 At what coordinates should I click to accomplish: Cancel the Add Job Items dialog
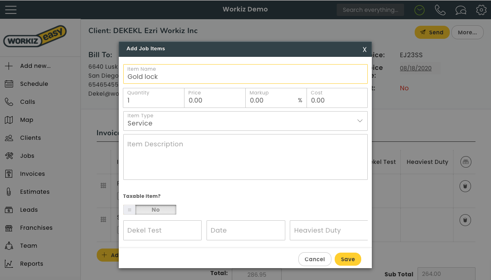(315, 259)
